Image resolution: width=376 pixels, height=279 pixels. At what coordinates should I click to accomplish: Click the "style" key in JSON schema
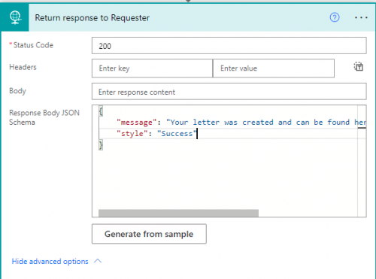point(132,134)
